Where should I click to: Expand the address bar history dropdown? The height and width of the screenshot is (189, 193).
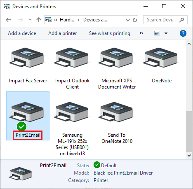tap(128, 20)
